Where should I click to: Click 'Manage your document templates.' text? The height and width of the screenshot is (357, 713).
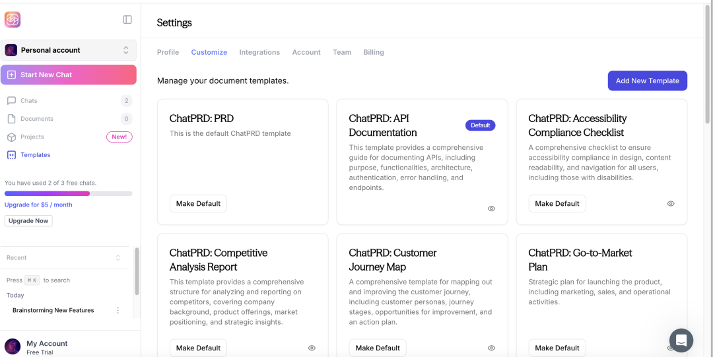coord(223,81)
